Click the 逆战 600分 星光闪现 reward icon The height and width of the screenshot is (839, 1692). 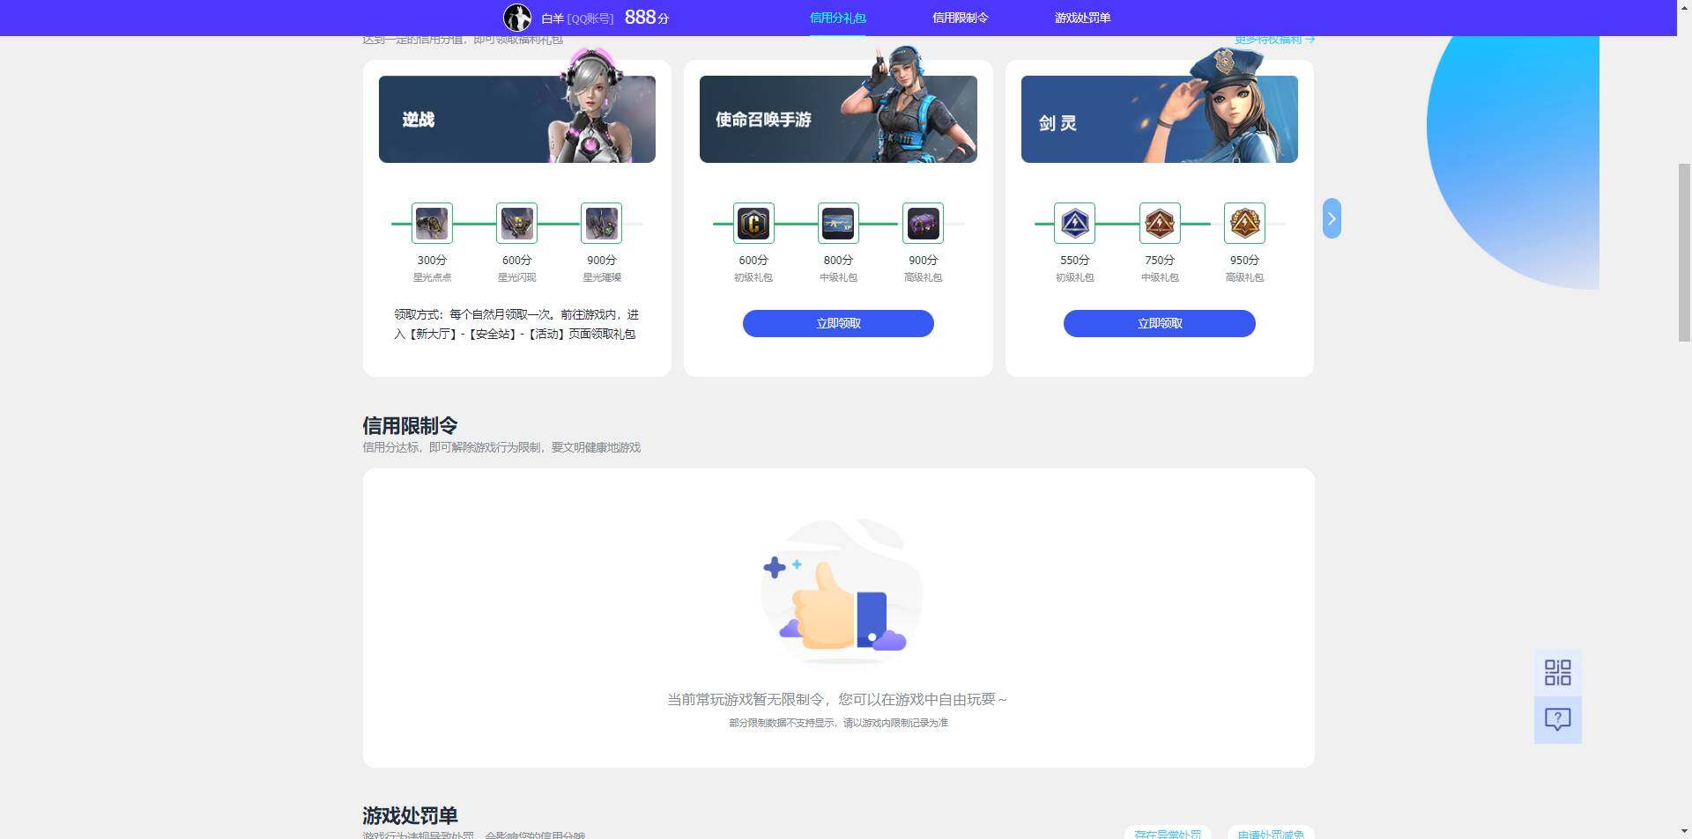[516, 224]
